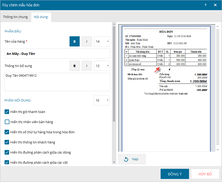The width and height of the screenshot is (222, 182).
Task: Select the Nội dung tab
Action: (41, 17)
